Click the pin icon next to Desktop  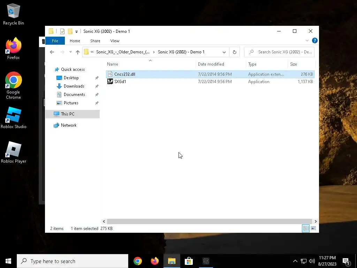(97, 78)
